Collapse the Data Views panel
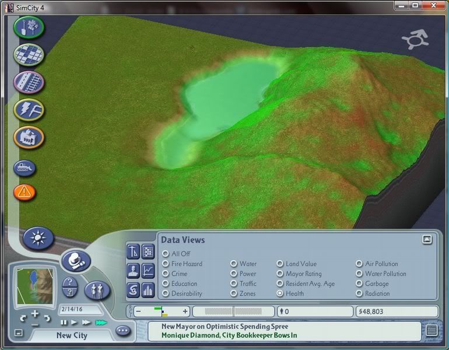449x350 pixels. [427, 239]
